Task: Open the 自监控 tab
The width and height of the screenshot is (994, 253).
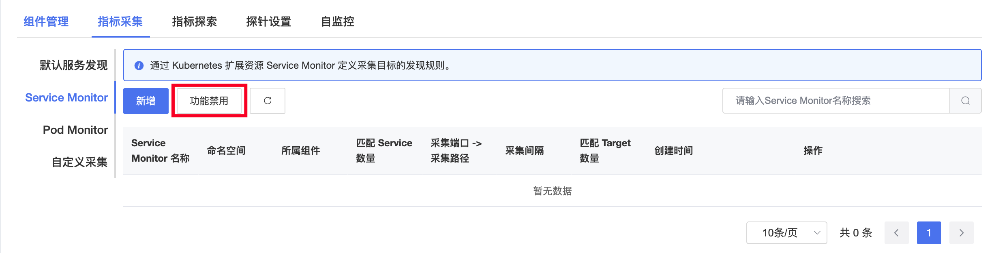Action: click(338, 21)
